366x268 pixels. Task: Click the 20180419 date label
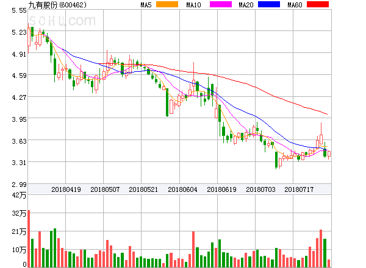pyautogui.click(x=66, y=189)
